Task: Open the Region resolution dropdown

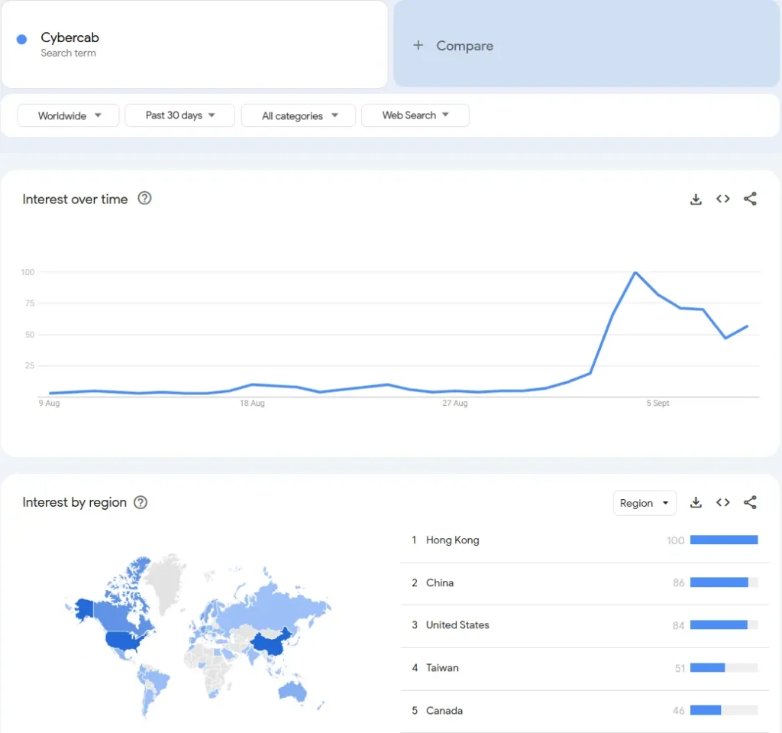Action: (x=645, y=503)
